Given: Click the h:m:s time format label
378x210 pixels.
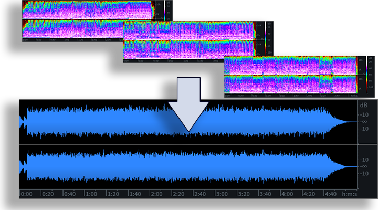Looking at the screenshot, I should point(350,194).
